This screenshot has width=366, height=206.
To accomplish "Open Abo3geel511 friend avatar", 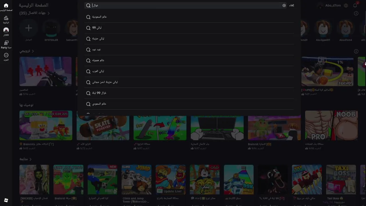I will [x=323, y=28].
